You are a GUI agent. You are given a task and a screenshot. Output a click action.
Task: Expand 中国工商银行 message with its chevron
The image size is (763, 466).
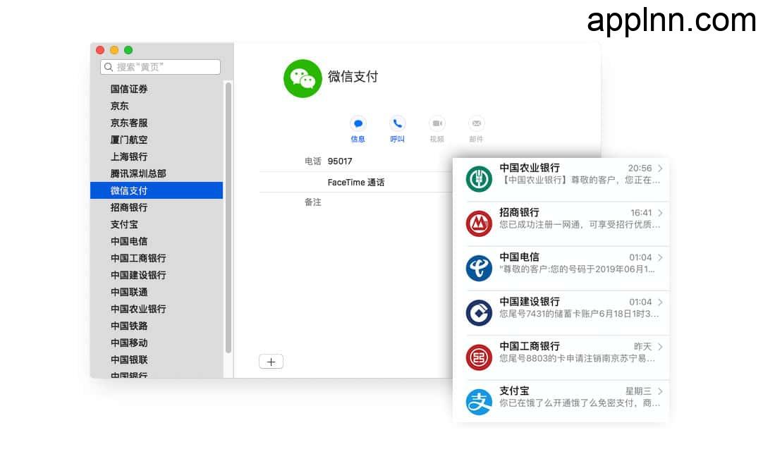660,347
